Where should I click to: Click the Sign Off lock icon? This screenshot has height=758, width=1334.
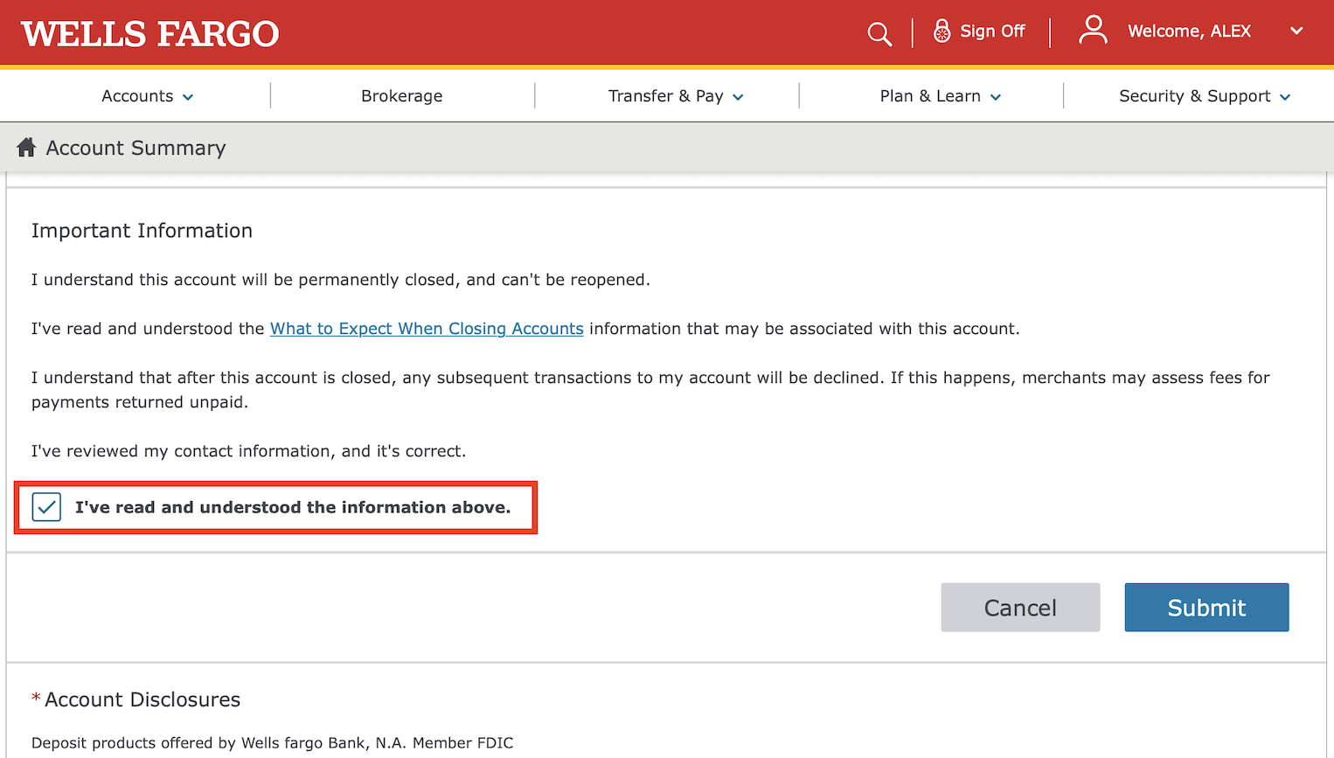coord(941,31)
